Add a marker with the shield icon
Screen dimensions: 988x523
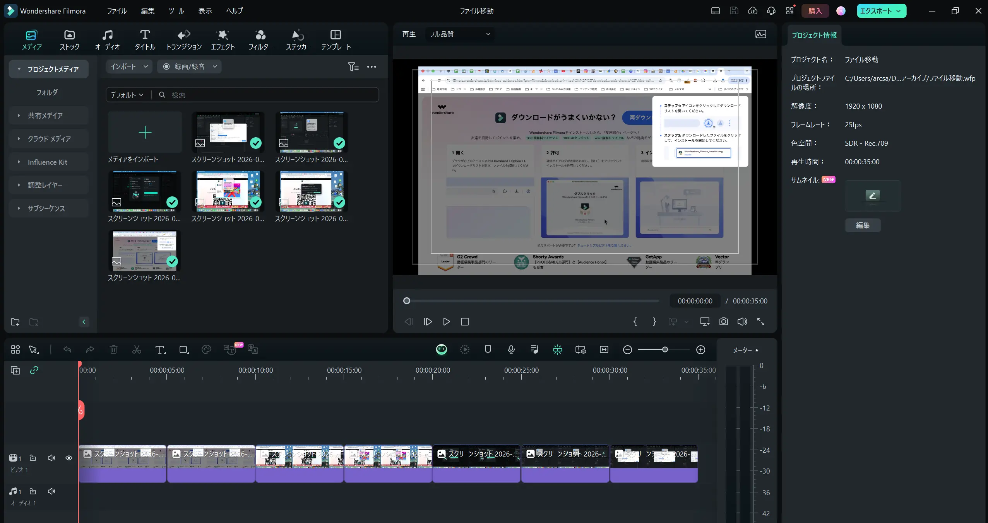(488, 350)
